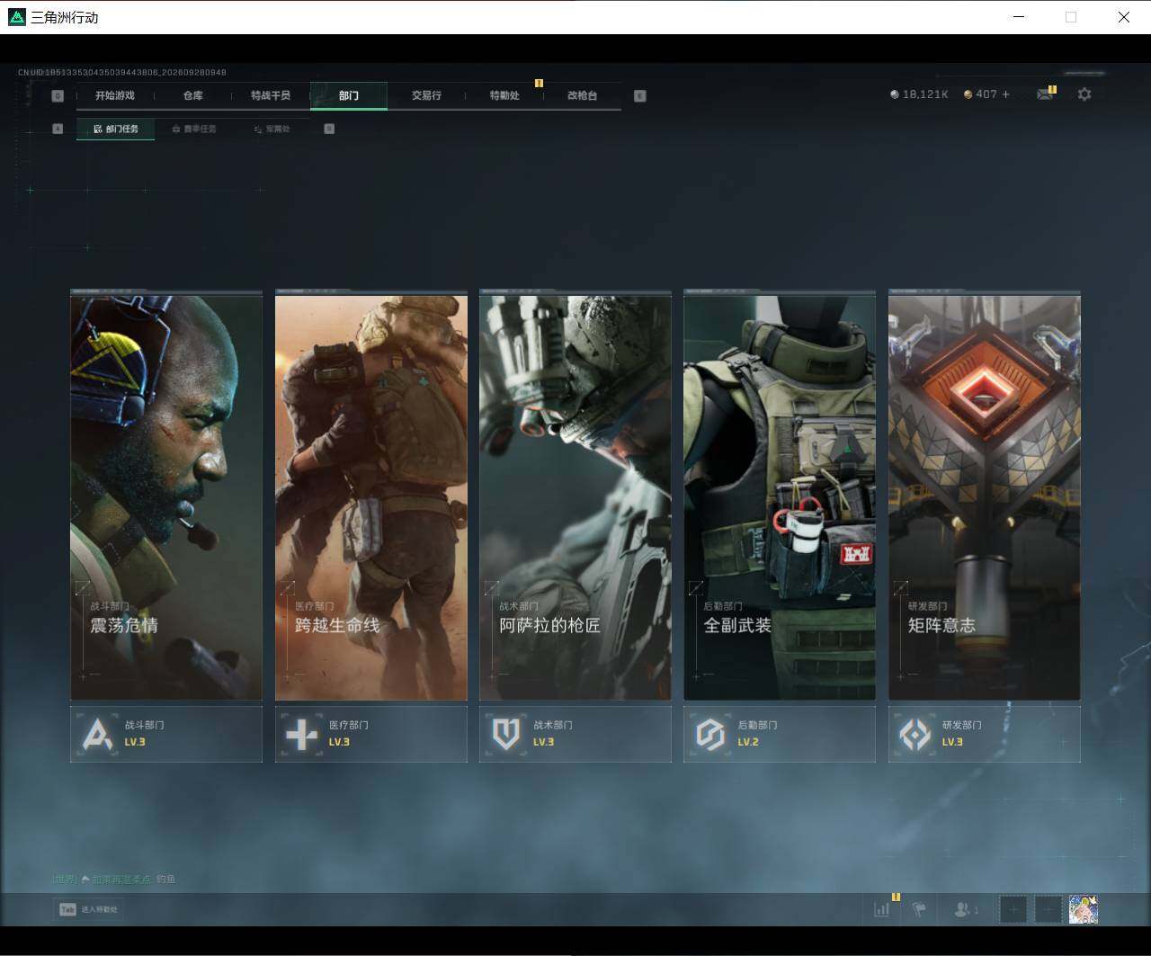Click the 18,121K currency amount
This screenshot has width=1151, height=956.
[x=925, y=94]
